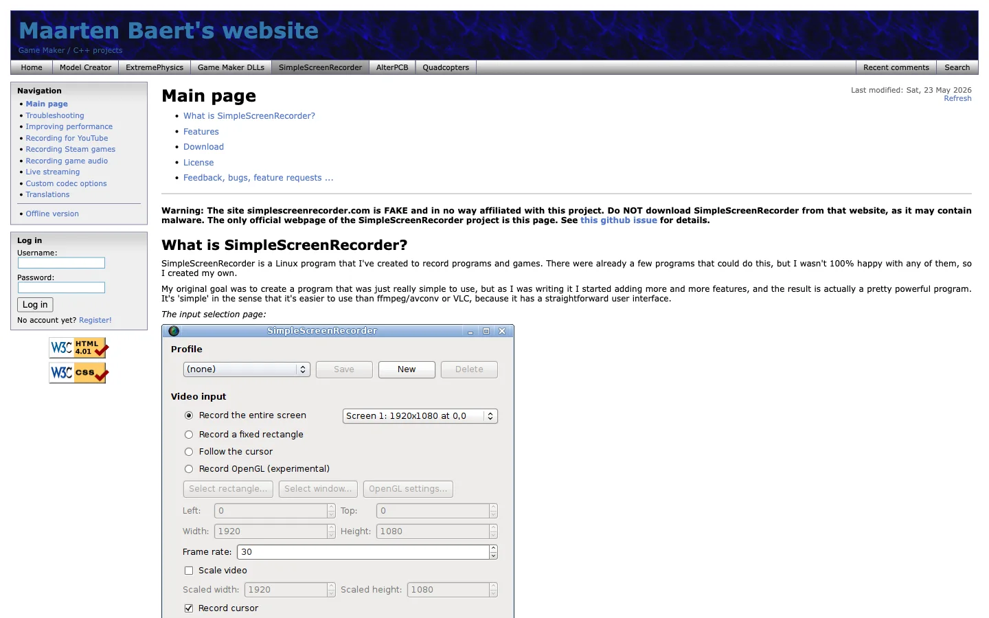989x618 pixels.
Task: Open Recording game audio link
Action: point(67,161)
